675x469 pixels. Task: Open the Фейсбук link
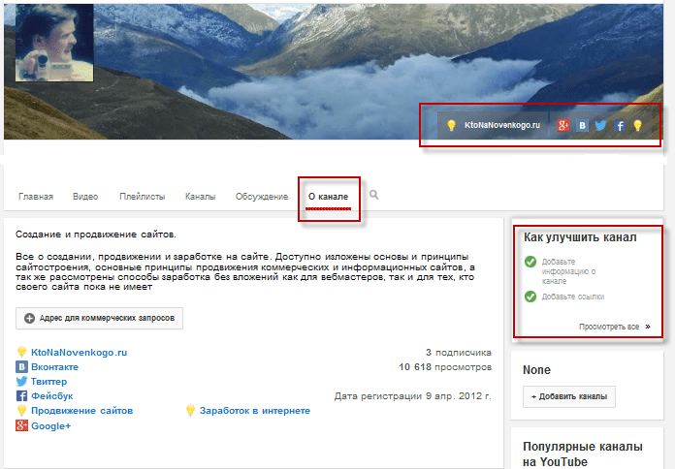click(52, 396)
